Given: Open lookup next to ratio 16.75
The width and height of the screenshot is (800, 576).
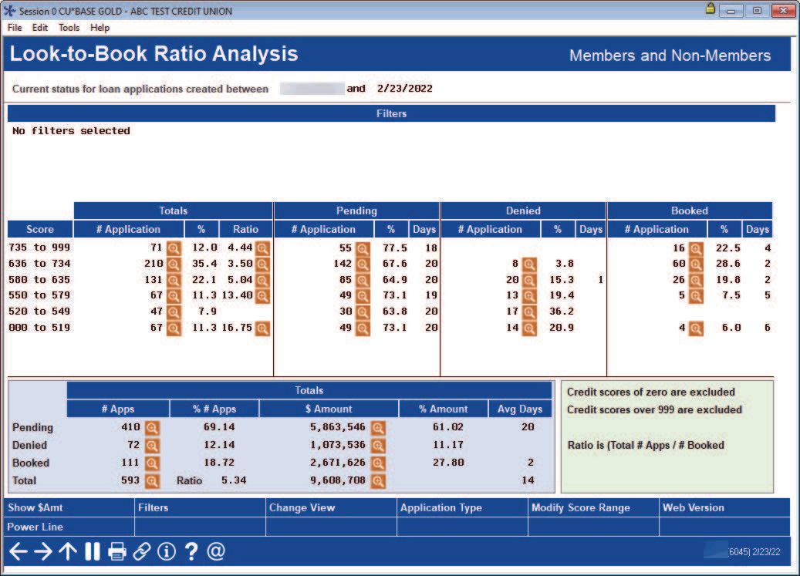Looking at the screenshot, I should tap(262, 328).
